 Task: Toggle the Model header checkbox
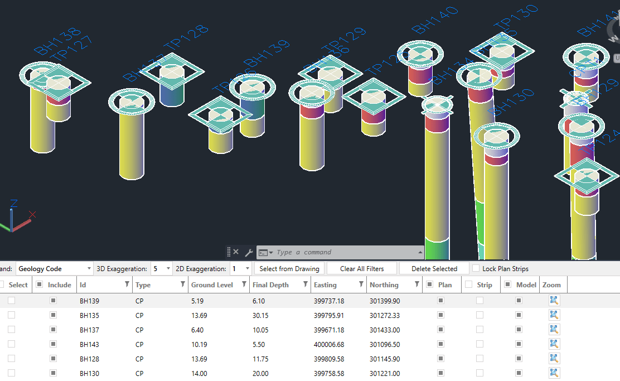pyautogui.click(x=508, y=284)
